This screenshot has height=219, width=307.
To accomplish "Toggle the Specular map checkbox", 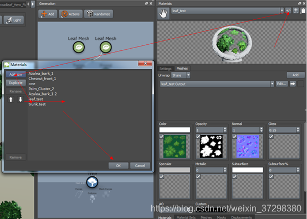I will coord(161,176).
